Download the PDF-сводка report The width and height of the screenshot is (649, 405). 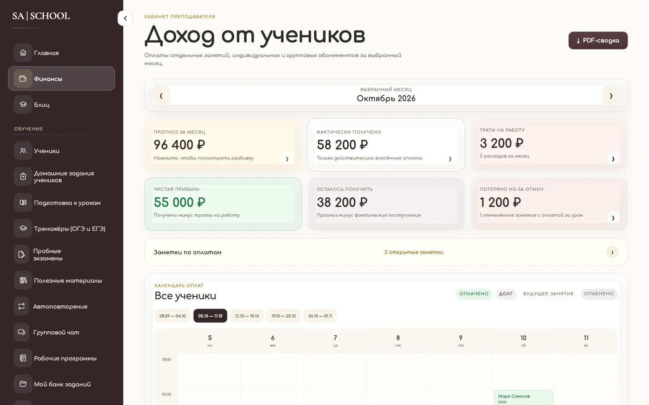598,40
